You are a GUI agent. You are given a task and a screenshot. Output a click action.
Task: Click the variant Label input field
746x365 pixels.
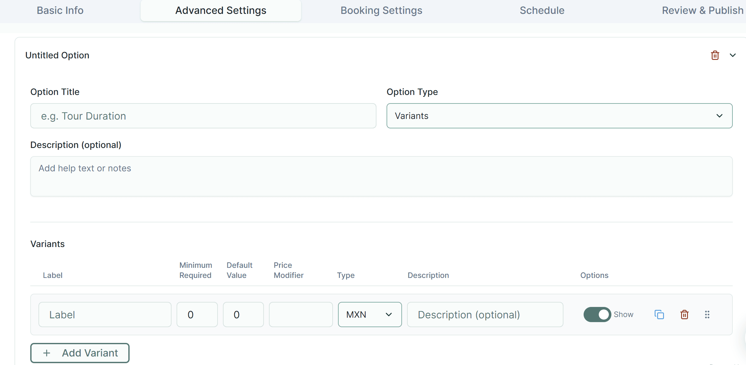(x=105, y=315)
